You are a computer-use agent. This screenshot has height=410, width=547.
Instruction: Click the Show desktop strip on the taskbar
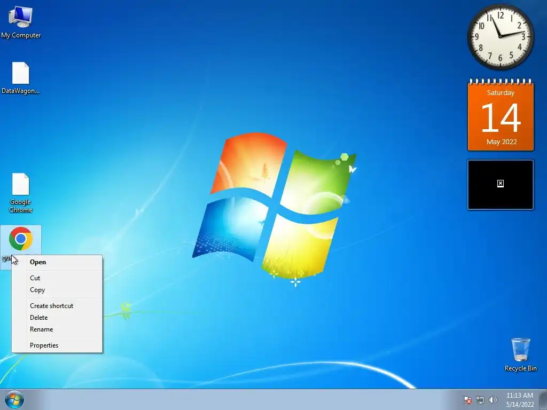click(x=543, y=399)
